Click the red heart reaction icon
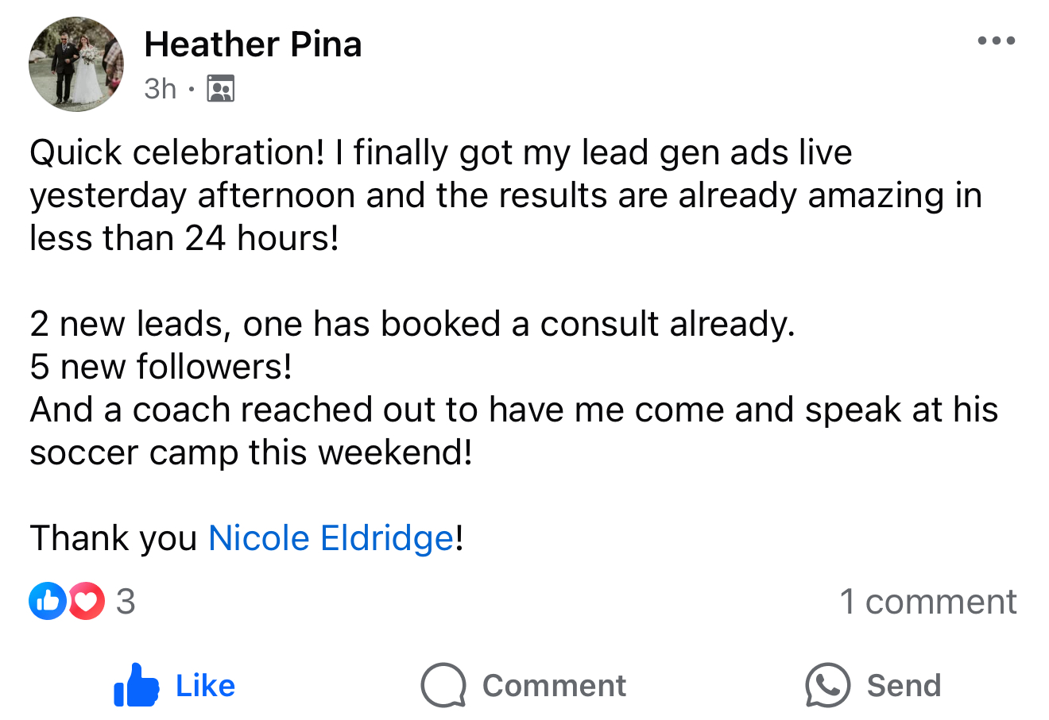Viewport: 1049px width, 720px height. coord(87,601)
